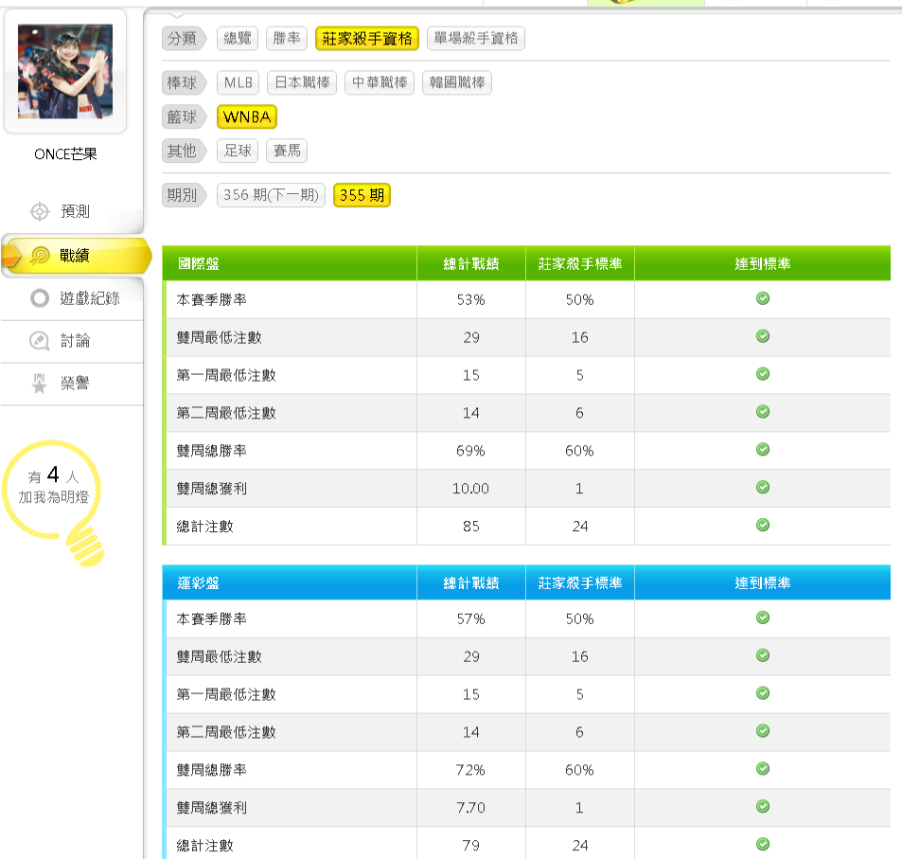Click 運彩盤 本賽季勝率 value 57%
902x859 pixels.
coord(471,619)
